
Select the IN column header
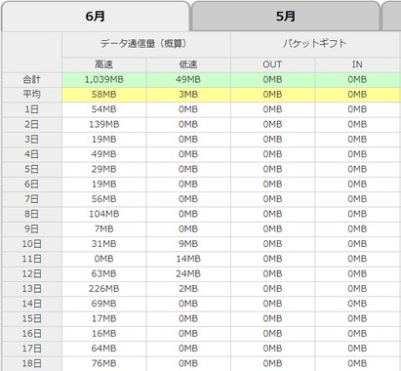(357, 64)
